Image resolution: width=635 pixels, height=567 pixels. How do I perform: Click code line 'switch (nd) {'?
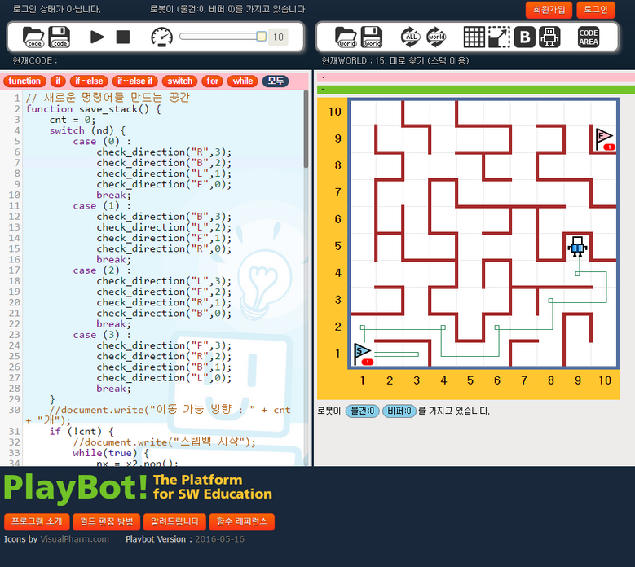[x=87, y=130]
